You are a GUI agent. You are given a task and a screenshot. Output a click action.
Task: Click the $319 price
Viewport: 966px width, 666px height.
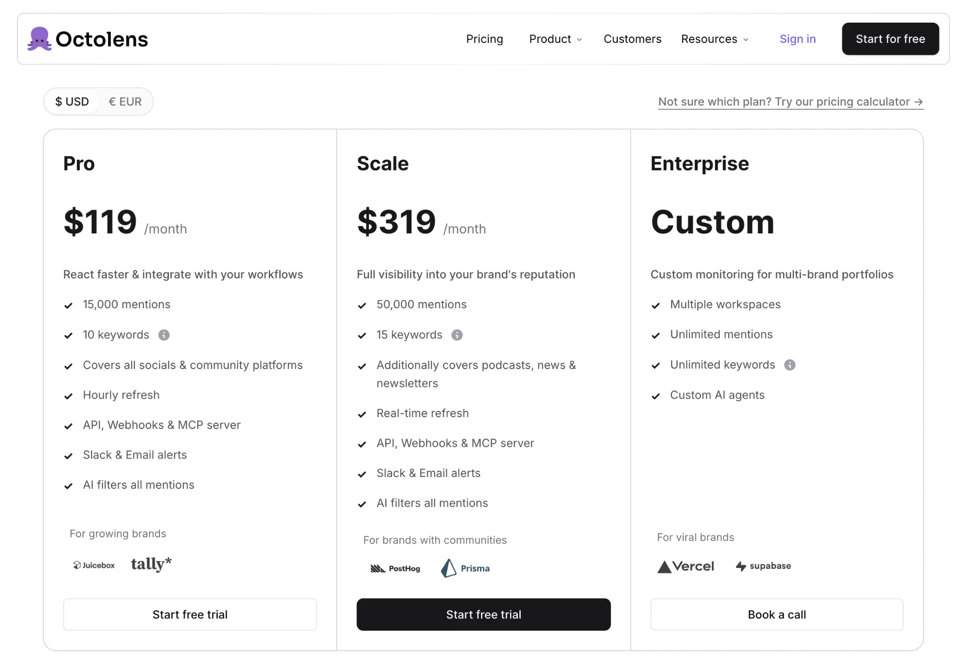click(x=396, y=222)
